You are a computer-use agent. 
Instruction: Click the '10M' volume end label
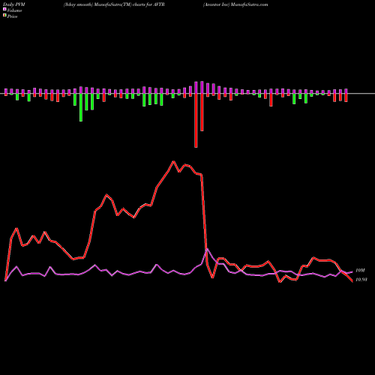360,271
